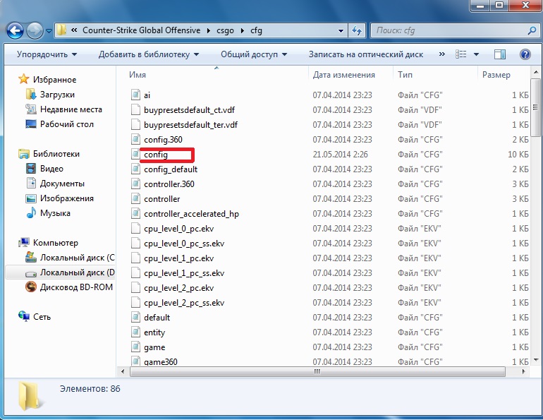Click horizontal scrollbar right arrow
Viewport: 543px width, 420px height.
click(x=523, y=371)
